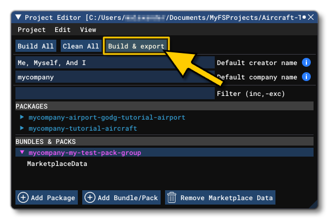Select mycompany-tutorial-aircraft package name
The height and width of the screenshot is (220, 329).
pyautogui.click(x=83, y=128)
